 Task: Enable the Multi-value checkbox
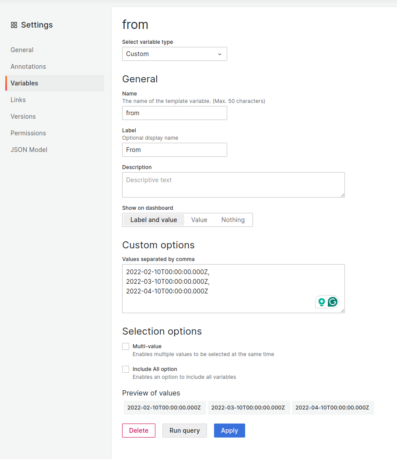(126, 346)
